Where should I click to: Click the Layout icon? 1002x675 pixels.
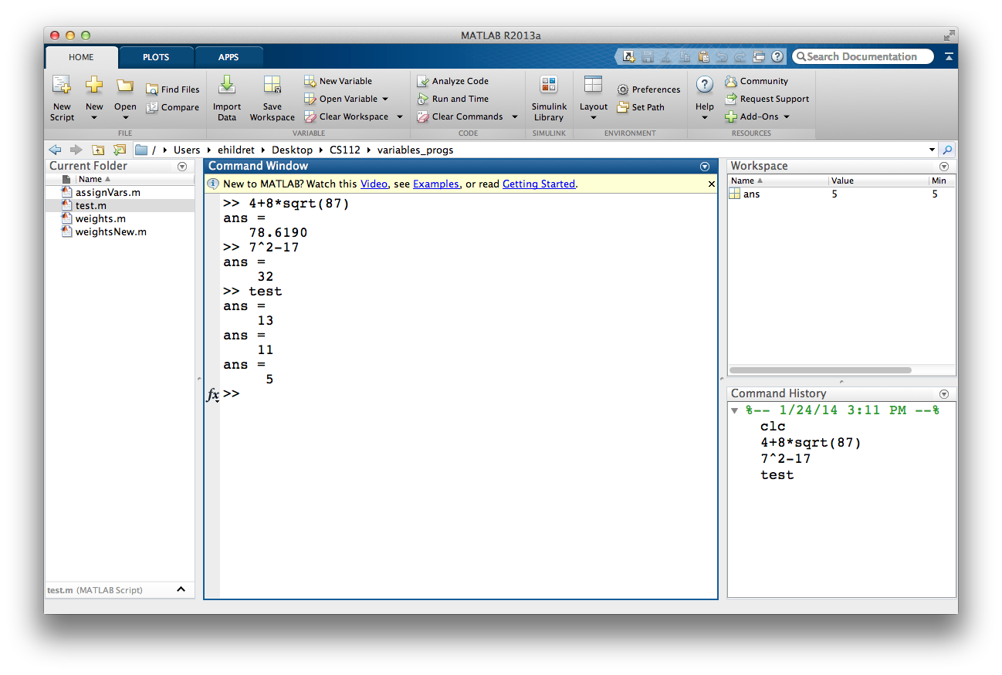point(593,85)
